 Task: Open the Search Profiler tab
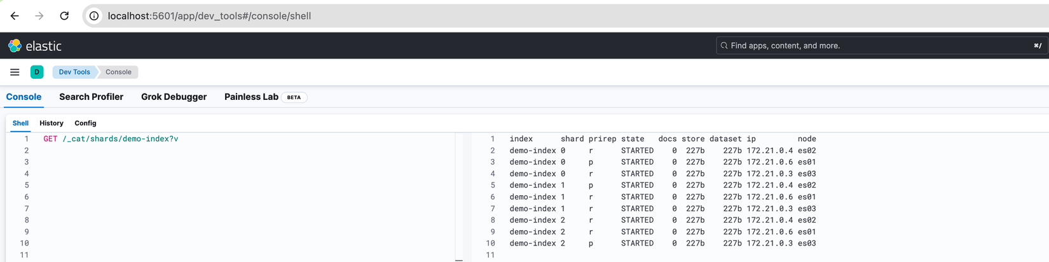91,97
